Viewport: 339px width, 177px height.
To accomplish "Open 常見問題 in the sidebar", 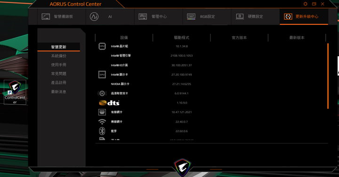I will coord(58,74).
